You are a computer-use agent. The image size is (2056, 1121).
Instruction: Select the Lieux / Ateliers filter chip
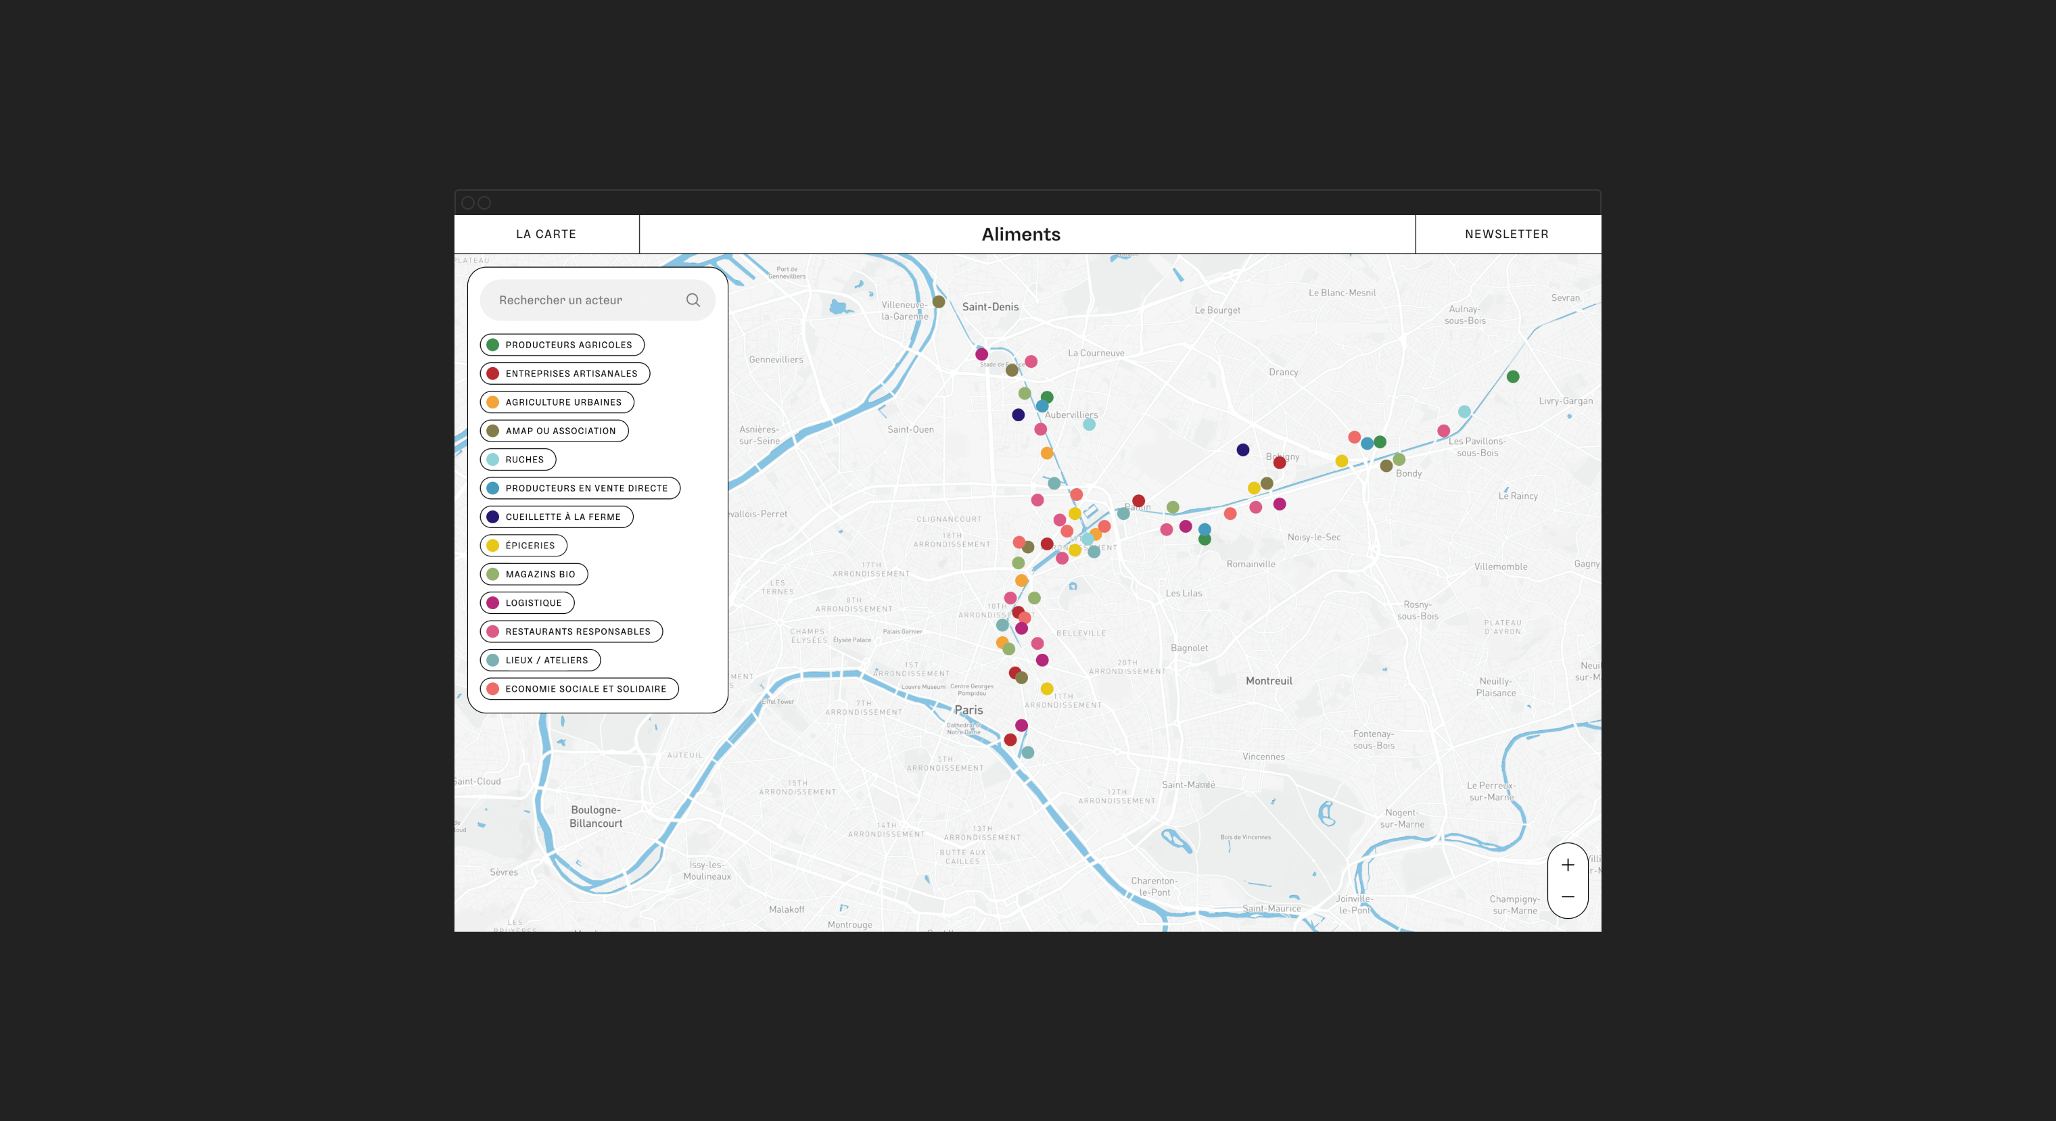[x=540, y=661]
